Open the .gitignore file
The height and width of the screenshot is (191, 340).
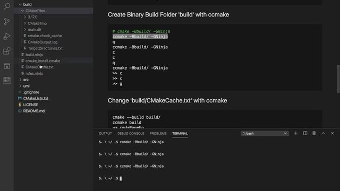point(31,92)
